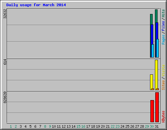Click day label 21 on the axis

coord(108,126)
